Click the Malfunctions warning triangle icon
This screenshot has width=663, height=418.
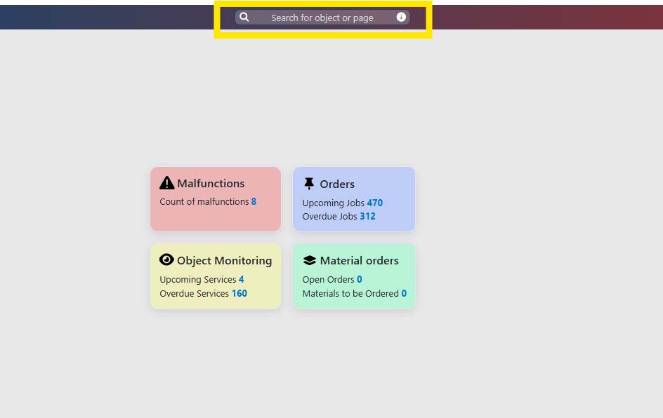click(x=166, y=183)
